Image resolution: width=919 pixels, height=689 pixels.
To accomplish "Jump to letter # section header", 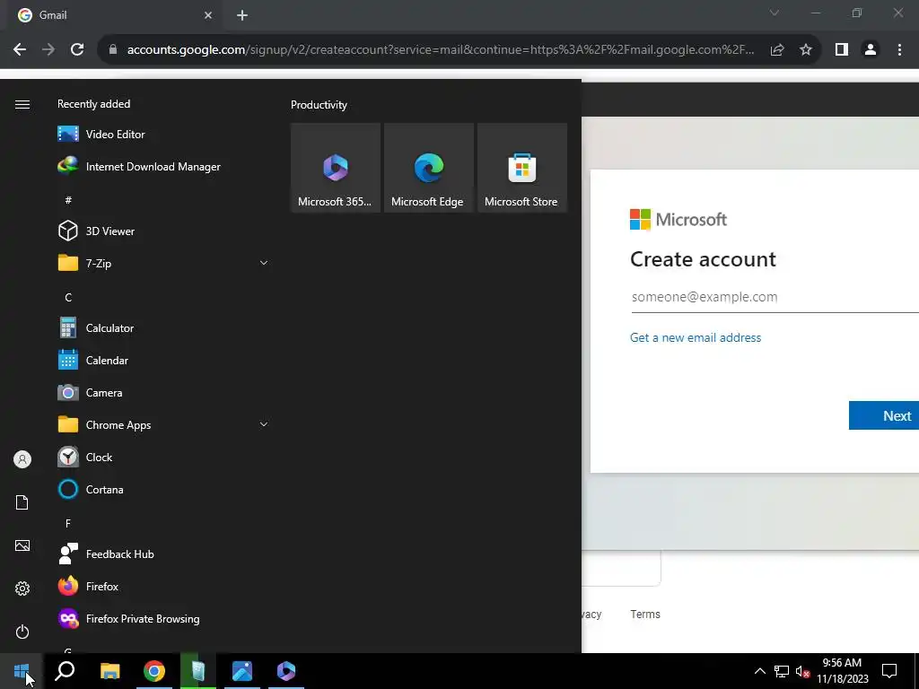I will [68, 200].
